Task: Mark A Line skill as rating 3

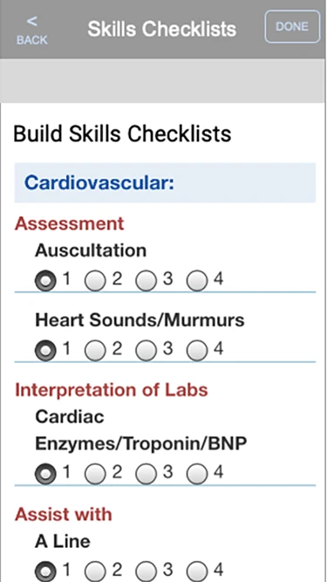Action: coord(146,572)
